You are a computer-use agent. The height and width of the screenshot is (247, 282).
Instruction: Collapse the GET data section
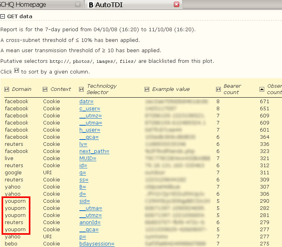click(3, 17)
